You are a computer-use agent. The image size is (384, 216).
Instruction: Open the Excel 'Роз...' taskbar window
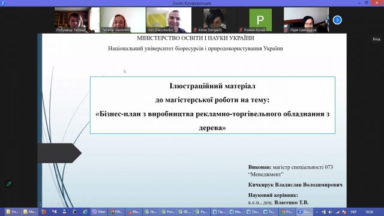click(167, 212)
